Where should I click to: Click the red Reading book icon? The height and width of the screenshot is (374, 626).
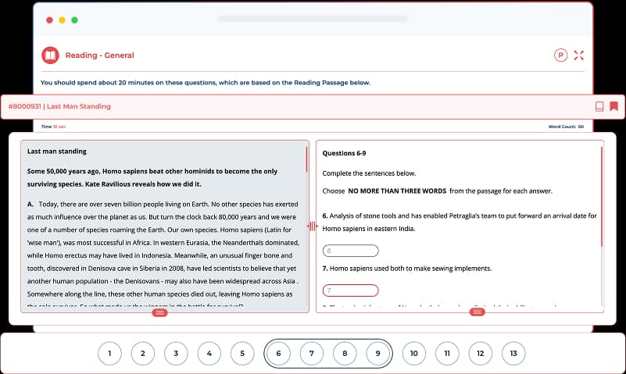[50, 55]
